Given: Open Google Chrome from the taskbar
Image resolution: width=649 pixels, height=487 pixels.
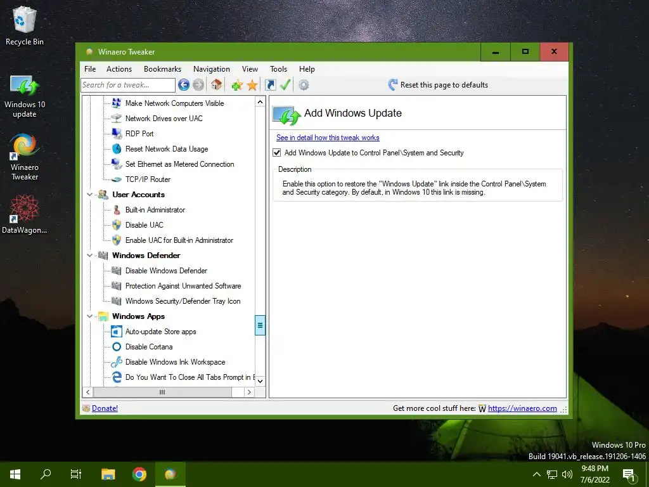Looking at the screenshot, I should click(x=139, y=474).
